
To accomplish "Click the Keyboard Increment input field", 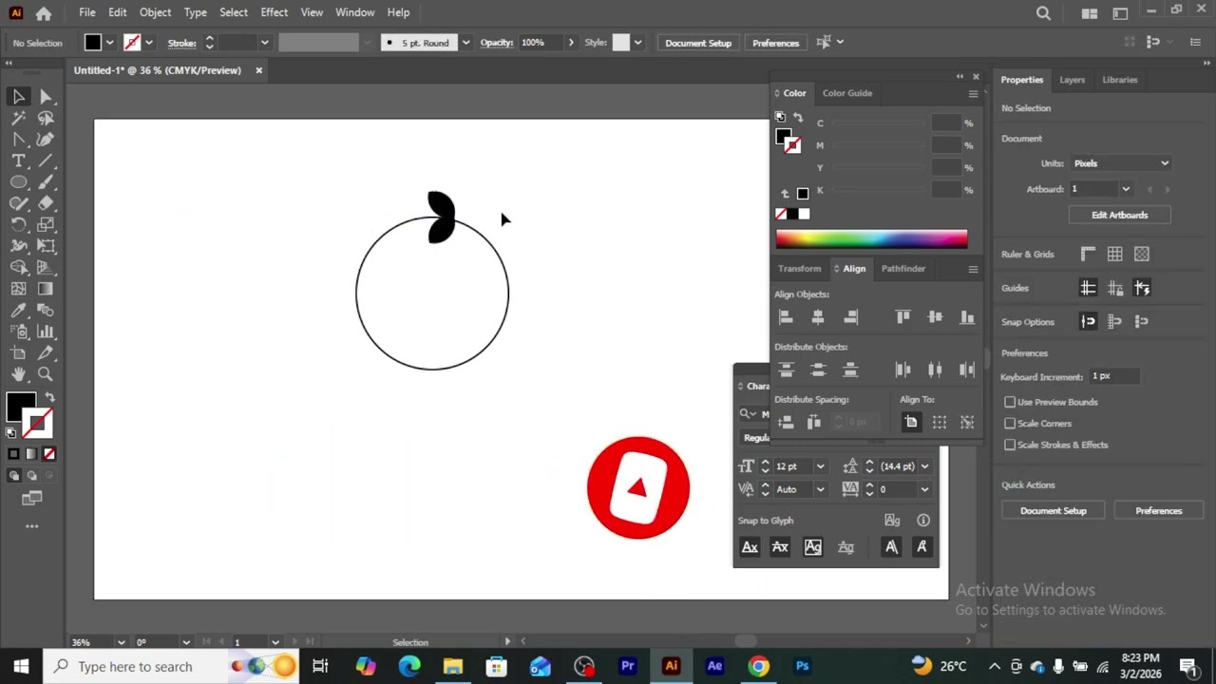I will coord(1114,376).
